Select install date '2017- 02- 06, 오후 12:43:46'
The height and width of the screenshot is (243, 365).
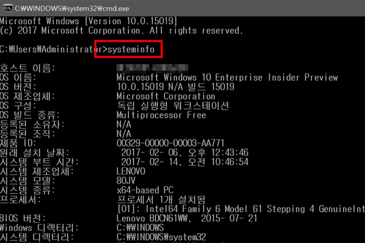coord(185,152)
